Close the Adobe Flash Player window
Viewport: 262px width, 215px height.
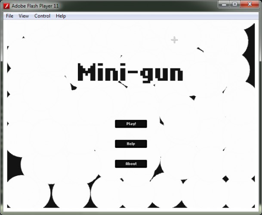(250, 4)
